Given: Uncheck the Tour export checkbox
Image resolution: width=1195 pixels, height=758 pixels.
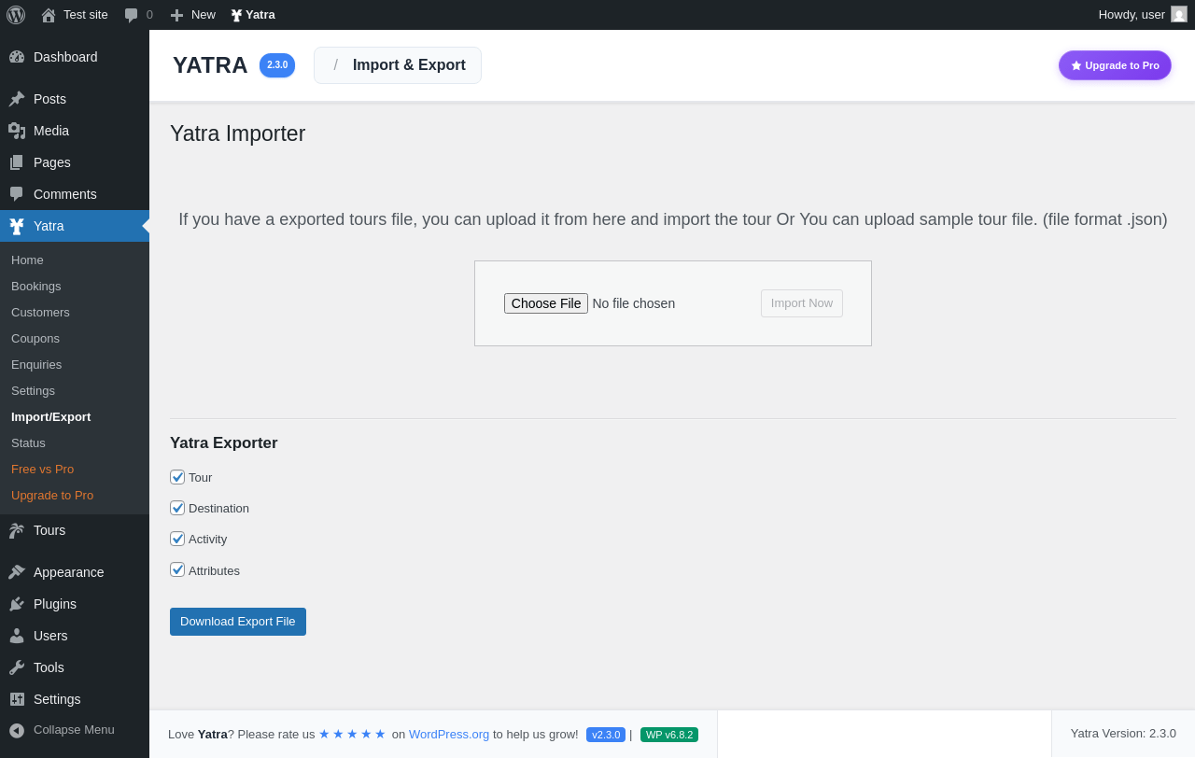Looking at the screenshot, I should point(177,477).
